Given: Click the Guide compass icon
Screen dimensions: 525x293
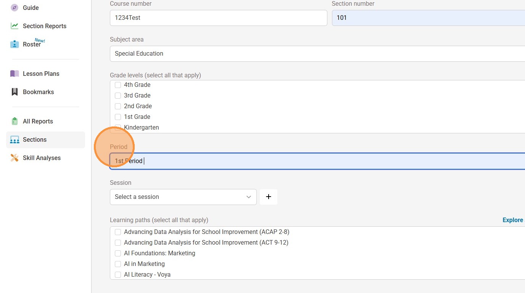Looking at the screenshot, I should click(x=14, y=8).
